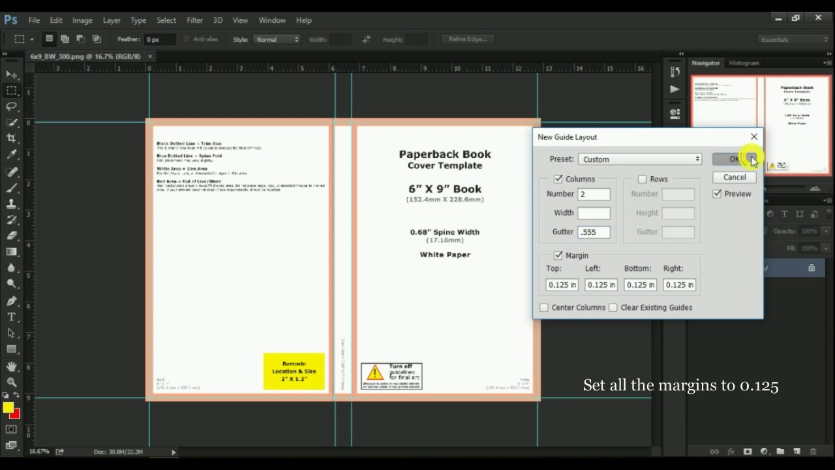Open the Essentials workspace dropdown

[x=794, y=39]
